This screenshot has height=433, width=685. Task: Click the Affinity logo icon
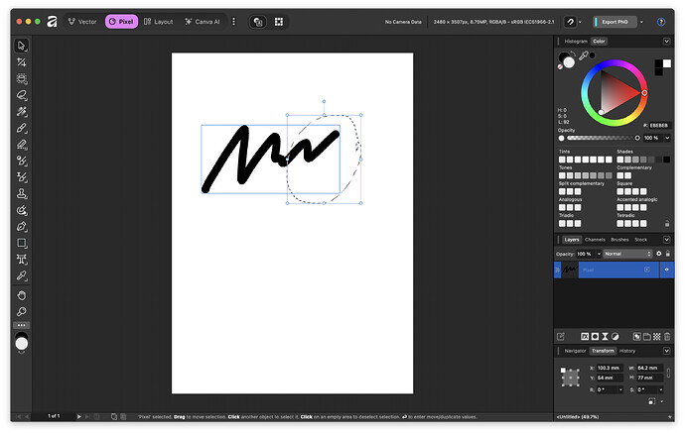(x=52, y=22)
